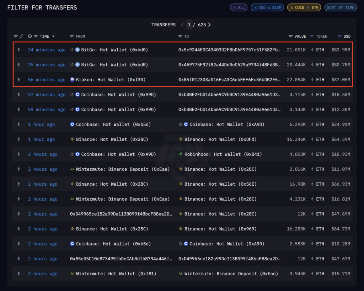The width and height of the screenshot is (364, 291).
Task: Open the FROM column filter
Action: tap(71, 36)
